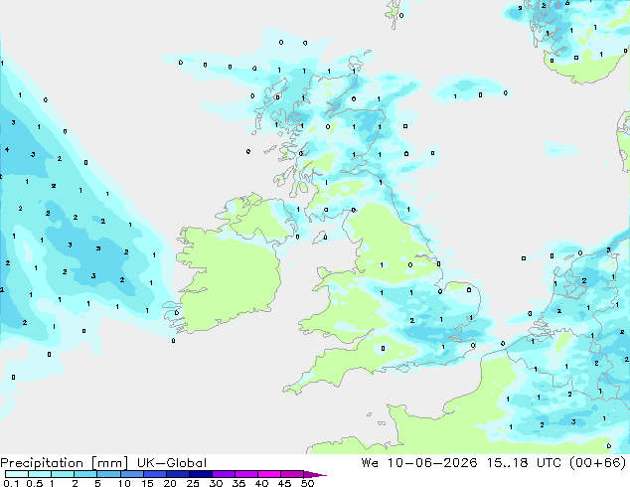Click the 25–30 mm dark blue legend swatch
Image resolution: width=630 pixels, height=487 pixels.
point(200,474)
